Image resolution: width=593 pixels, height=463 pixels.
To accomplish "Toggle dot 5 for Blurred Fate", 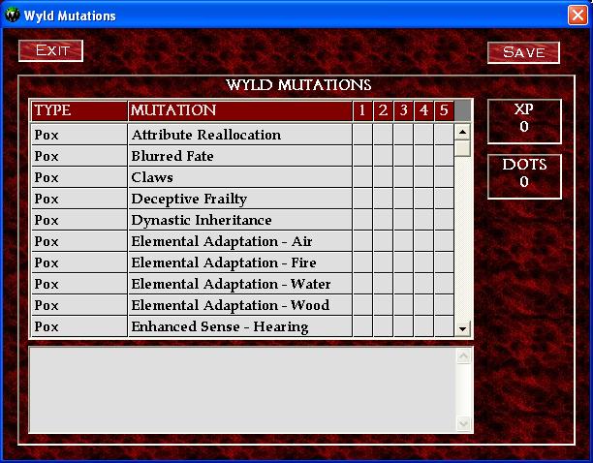I will click(x=444, y=156).
